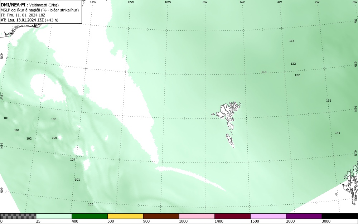Click the brown 900–1000 legend swatch

tap(161, 216)
